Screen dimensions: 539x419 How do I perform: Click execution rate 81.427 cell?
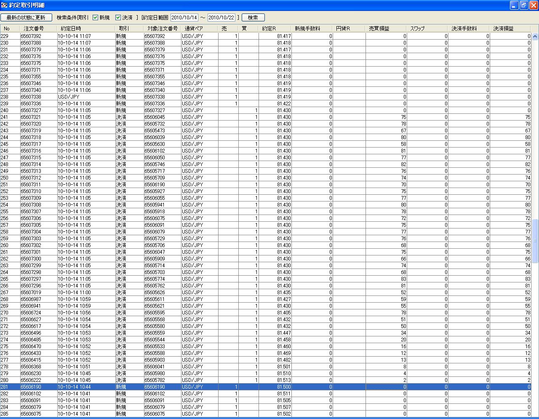pyautogui.click(x=275, y=299)
